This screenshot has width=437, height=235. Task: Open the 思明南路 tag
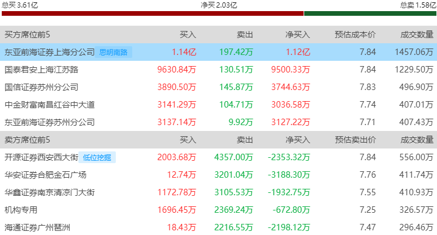[x=113, y=52]
